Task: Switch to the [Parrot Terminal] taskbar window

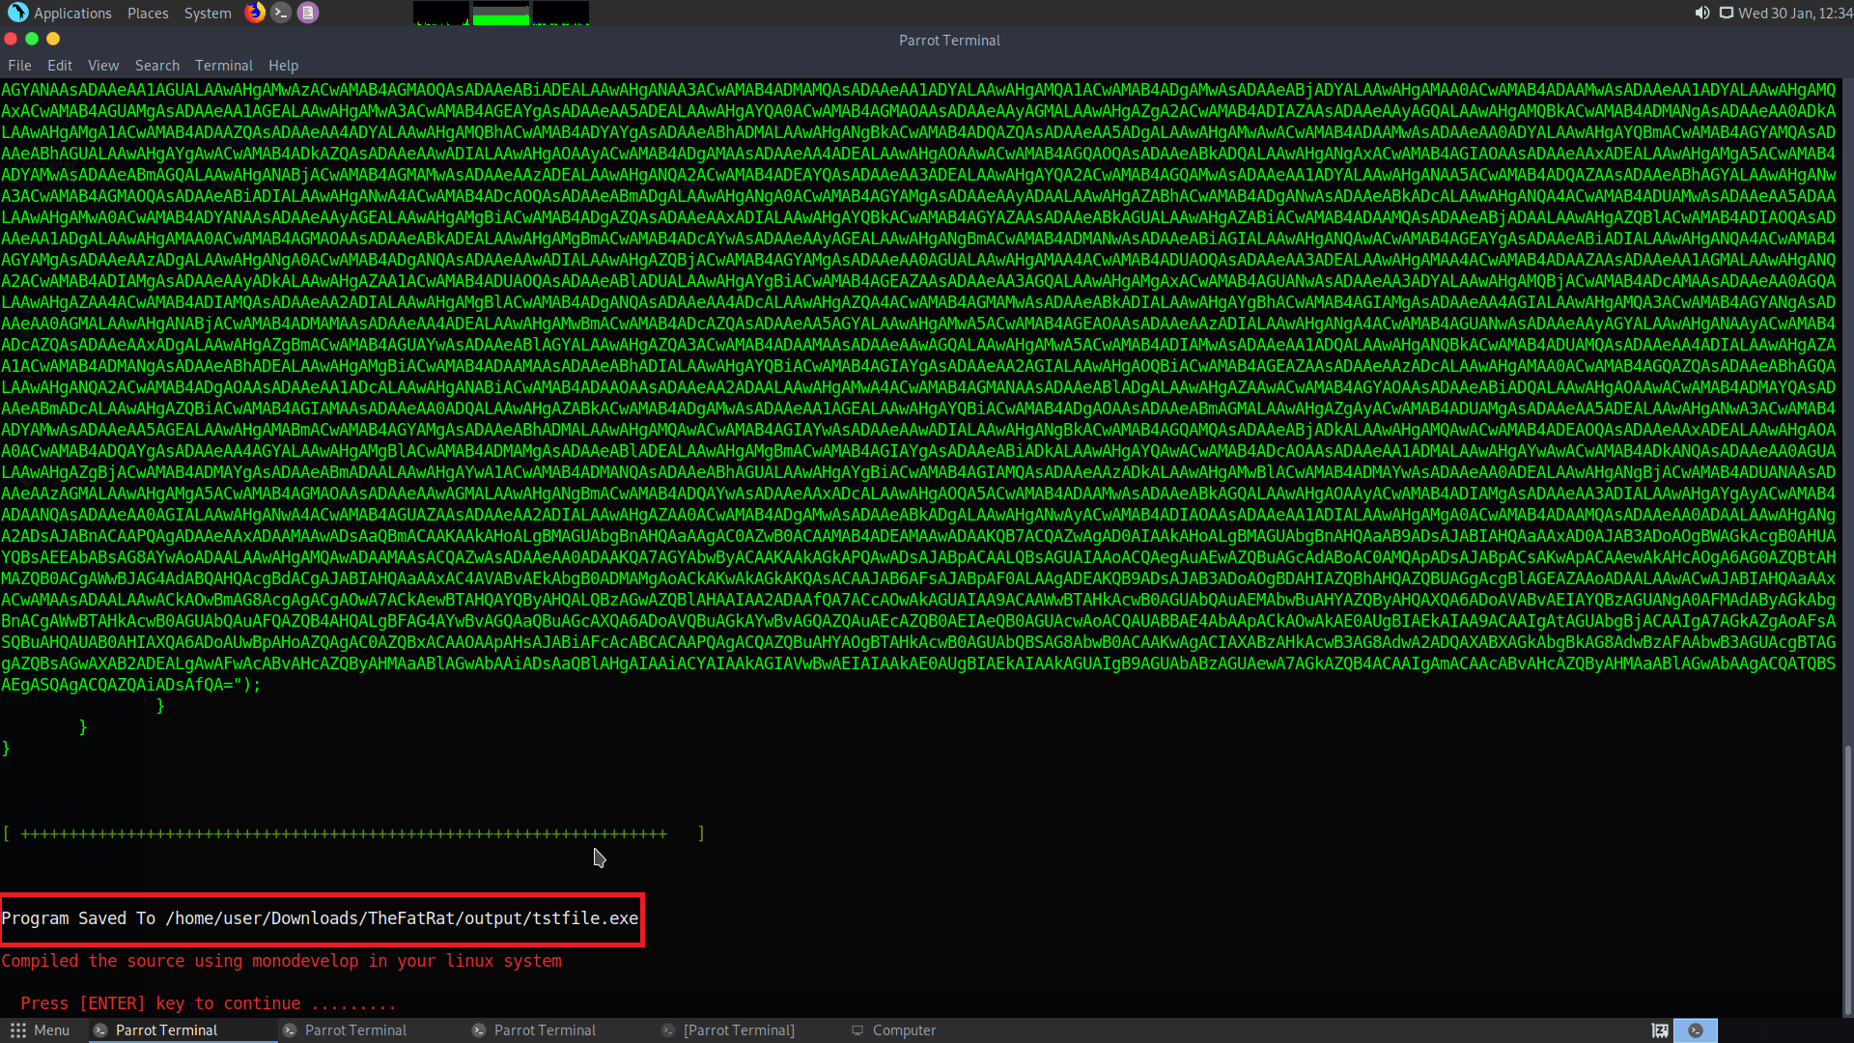Action: (739, 1030)
